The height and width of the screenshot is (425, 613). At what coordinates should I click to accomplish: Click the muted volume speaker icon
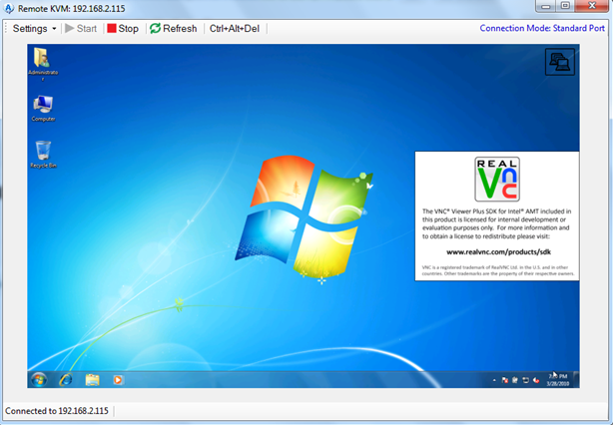536,380
